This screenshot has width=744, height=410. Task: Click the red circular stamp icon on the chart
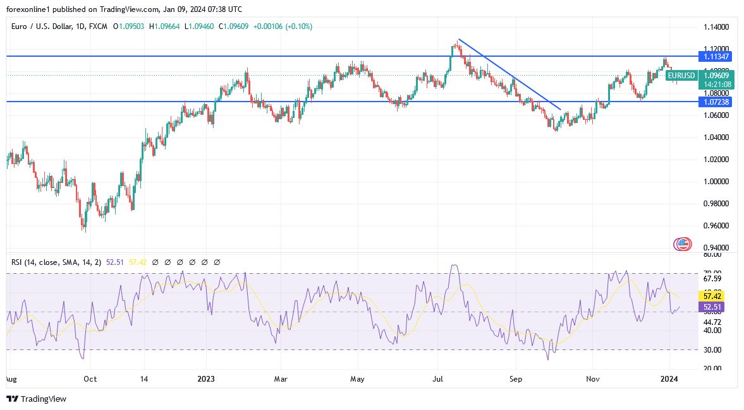pos(683,243)
